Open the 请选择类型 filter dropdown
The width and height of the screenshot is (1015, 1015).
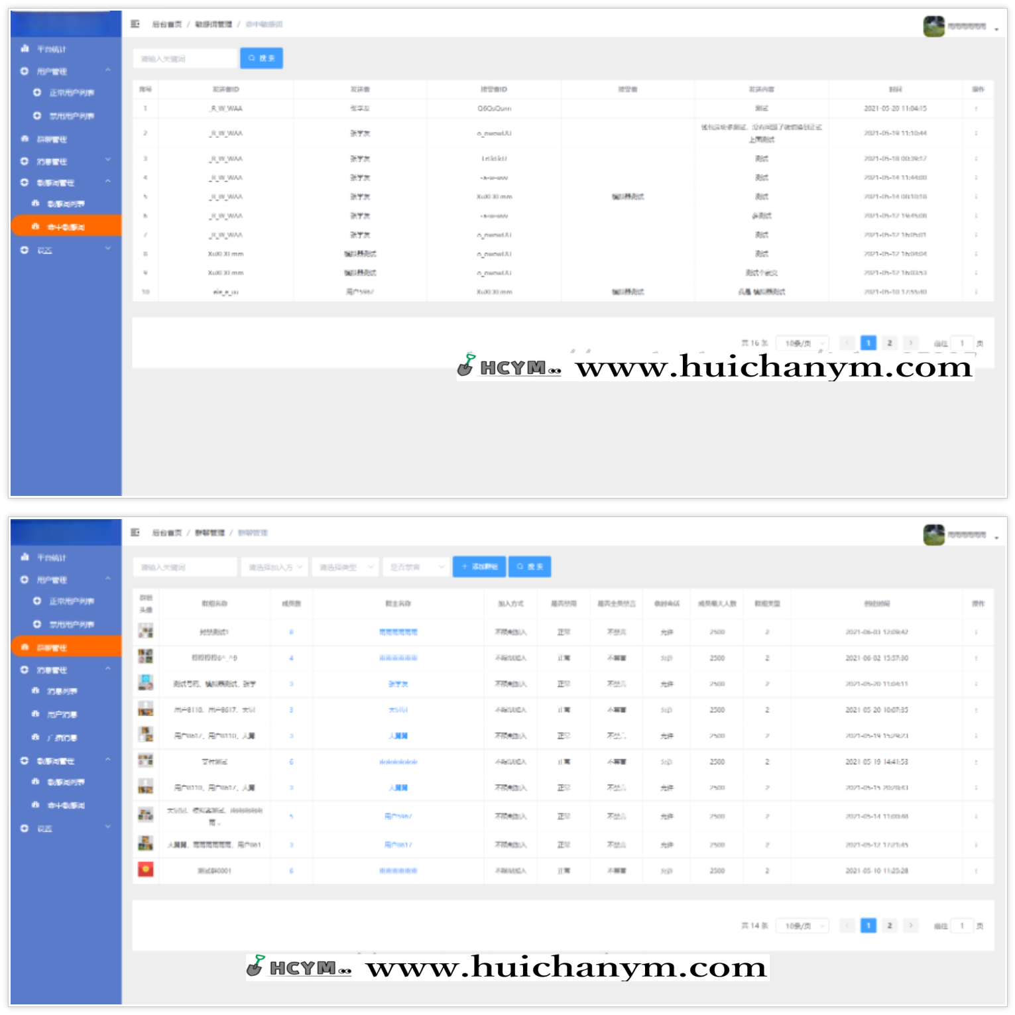[345, 567]
